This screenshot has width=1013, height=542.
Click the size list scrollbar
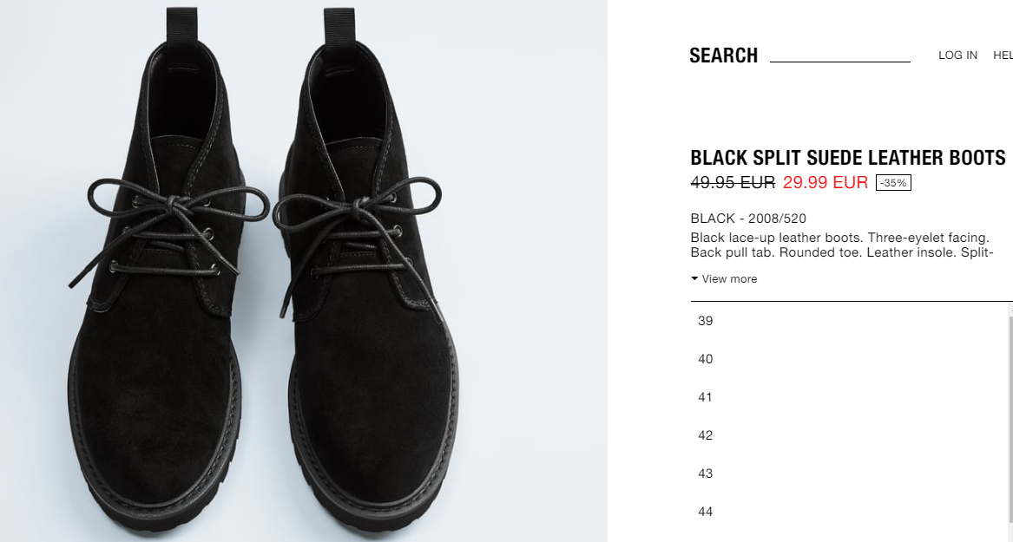1010,420
